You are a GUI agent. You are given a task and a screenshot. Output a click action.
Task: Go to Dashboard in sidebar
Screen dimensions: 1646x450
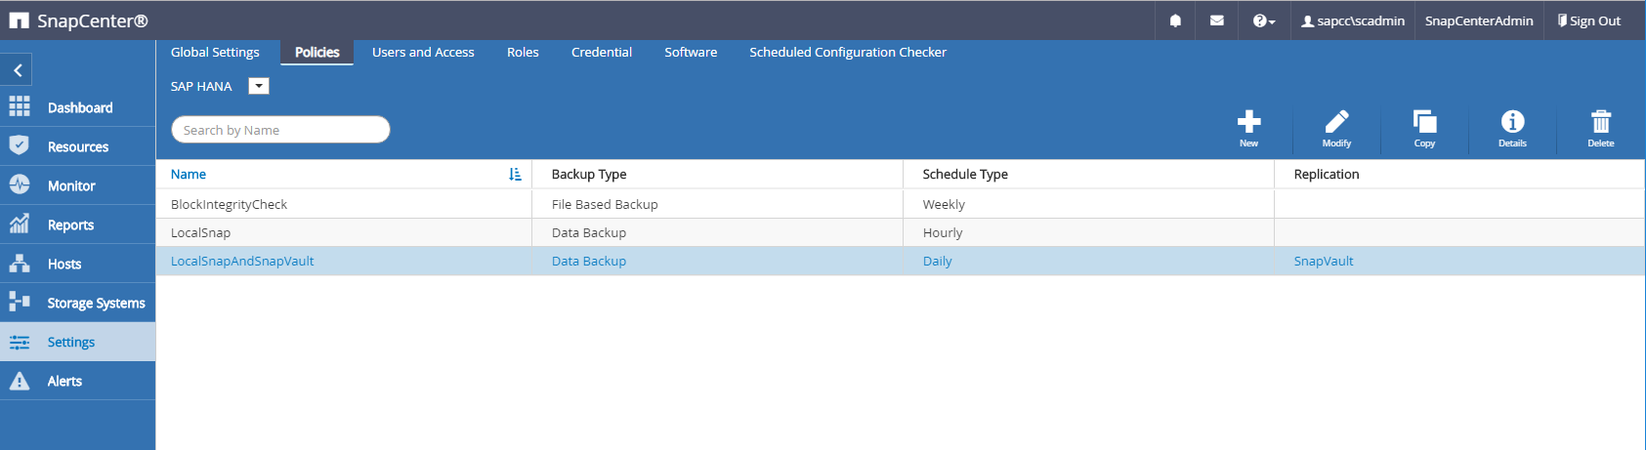coord(79,107)
